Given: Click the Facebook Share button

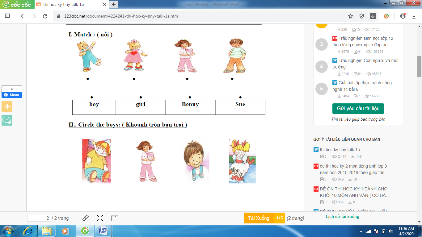Looking at the screenshot, I should click(x=12, y=95).
